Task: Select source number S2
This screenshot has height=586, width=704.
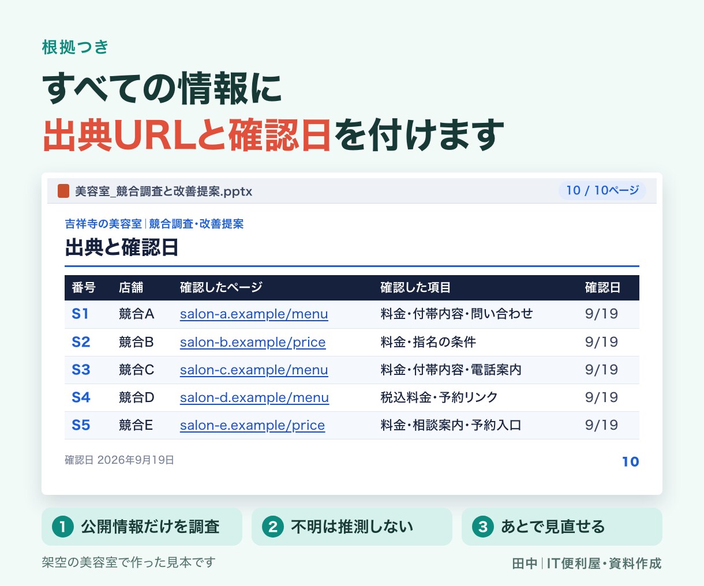Action: click(x=81, y=342)
